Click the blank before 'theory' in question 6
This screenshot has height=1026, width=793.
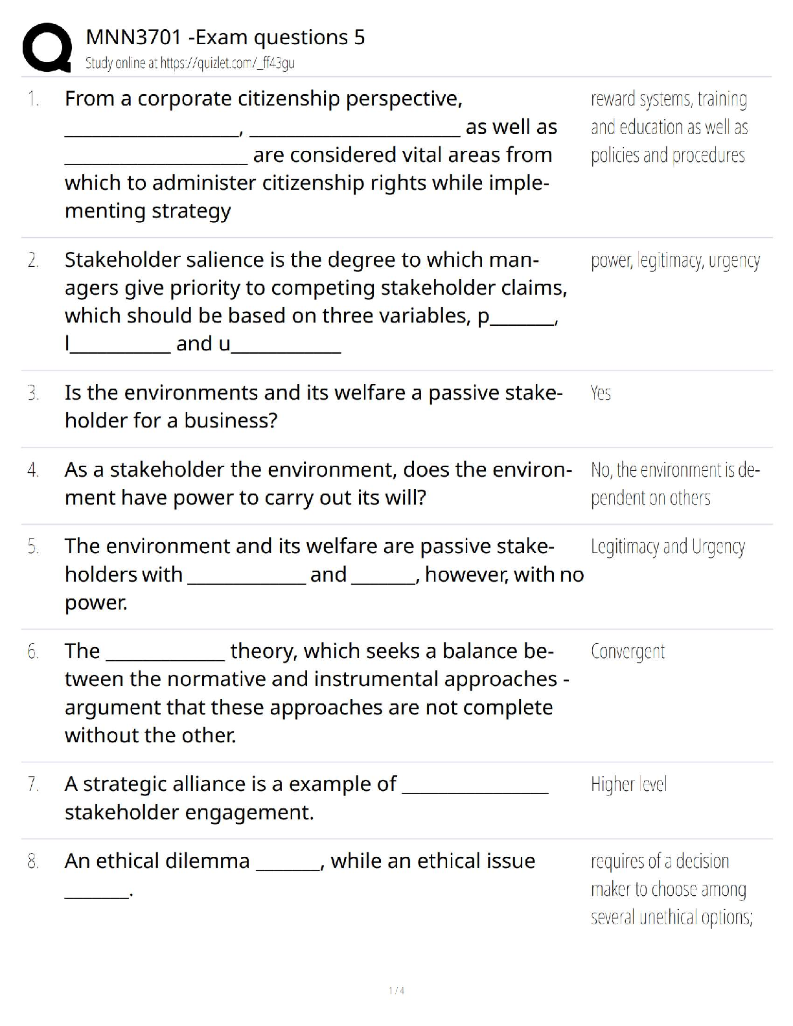tap(165, 652)
